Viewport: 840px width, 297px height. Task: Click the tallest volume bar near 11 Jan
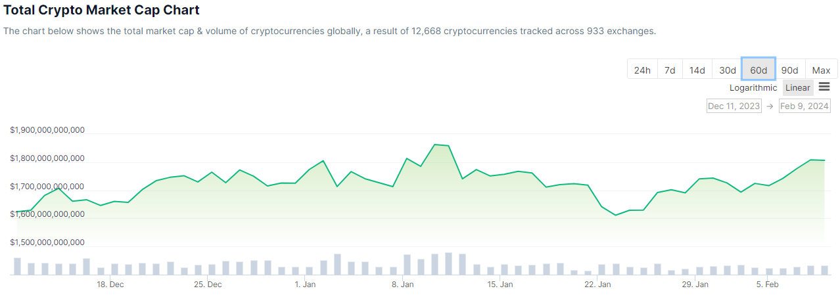(448, 263)
